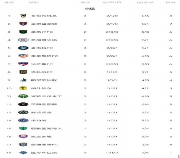Open team link 波特兰伐木工
This screenshot has height=158, width=180.
(46, 96)
